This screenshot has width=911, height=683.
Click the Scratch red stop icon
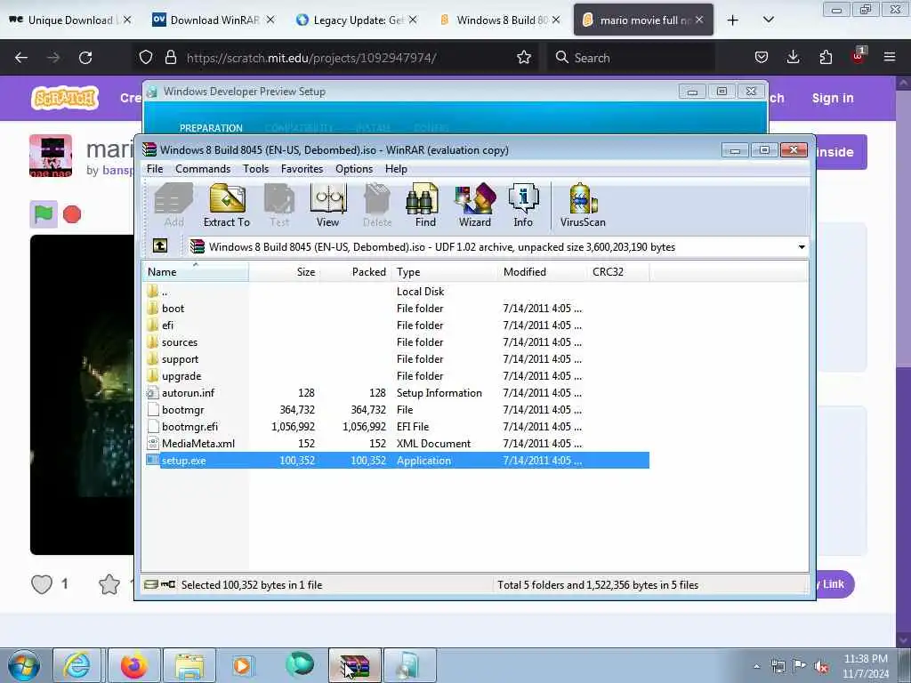(x=72, y=214)
